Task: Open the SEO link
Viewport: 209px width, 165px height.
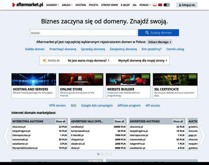Action: (73, 105)
